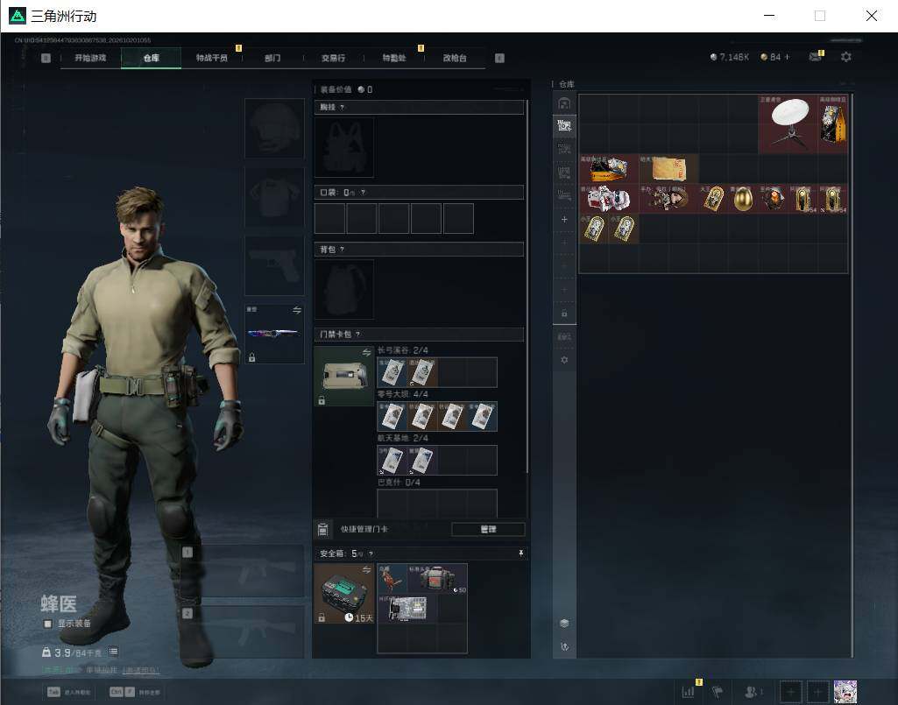Switch to the 特战干员 tab
This screenshot has width=898, height=705.
[x=212, y=58]
